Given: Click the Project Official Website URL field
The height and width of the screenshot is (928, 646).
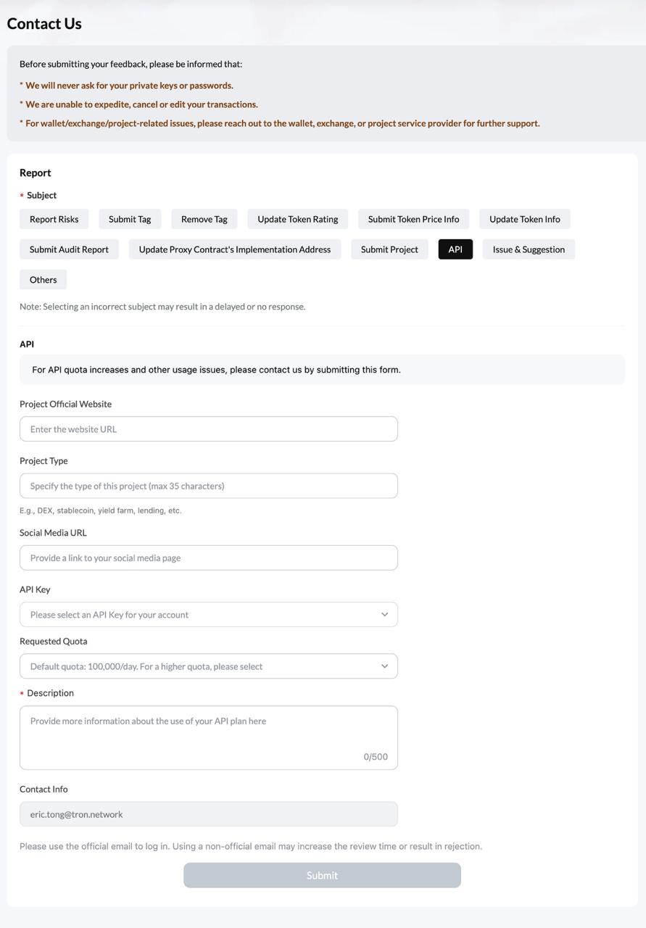Looking at the screenshot, I should point(209,428).
